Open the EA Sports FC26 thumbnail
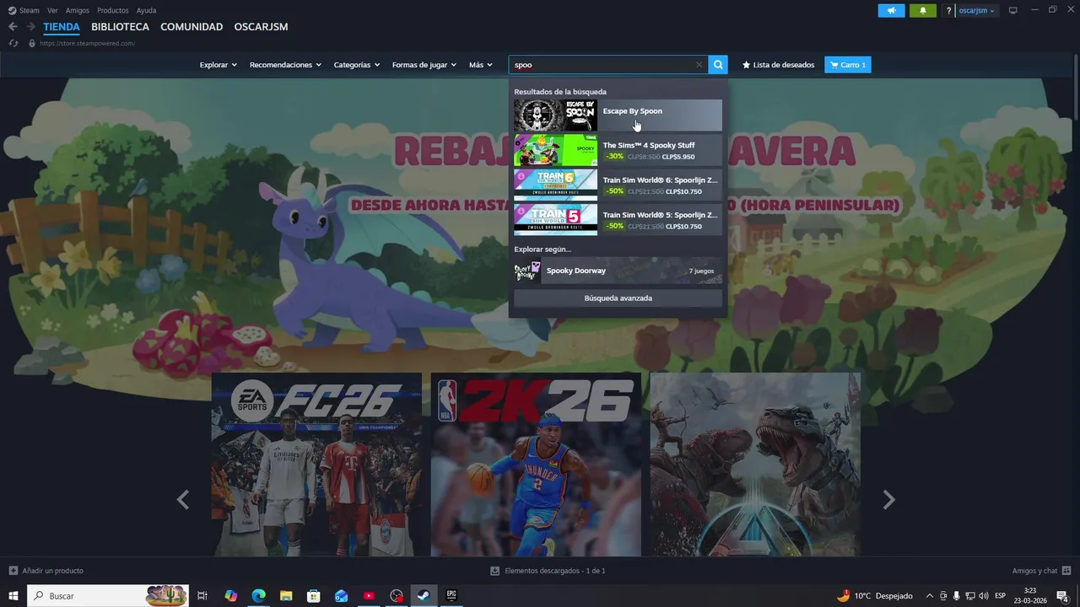Image resolution: width=1080 pixels, height=607 pixels. [x=316, y=465]
